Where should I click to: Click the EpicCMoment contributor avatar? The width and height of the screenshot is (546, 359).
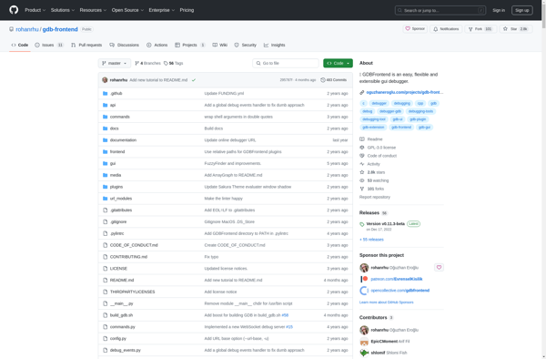tap(364, 341)
